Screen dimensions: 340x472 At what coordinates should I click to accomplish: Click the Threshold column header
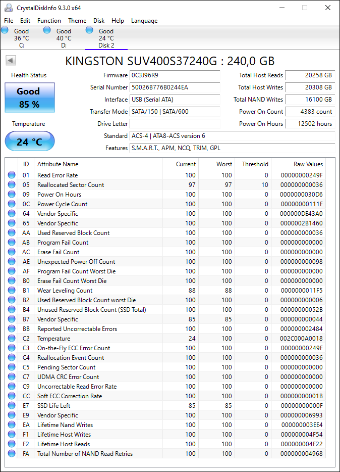coord(253,164)
